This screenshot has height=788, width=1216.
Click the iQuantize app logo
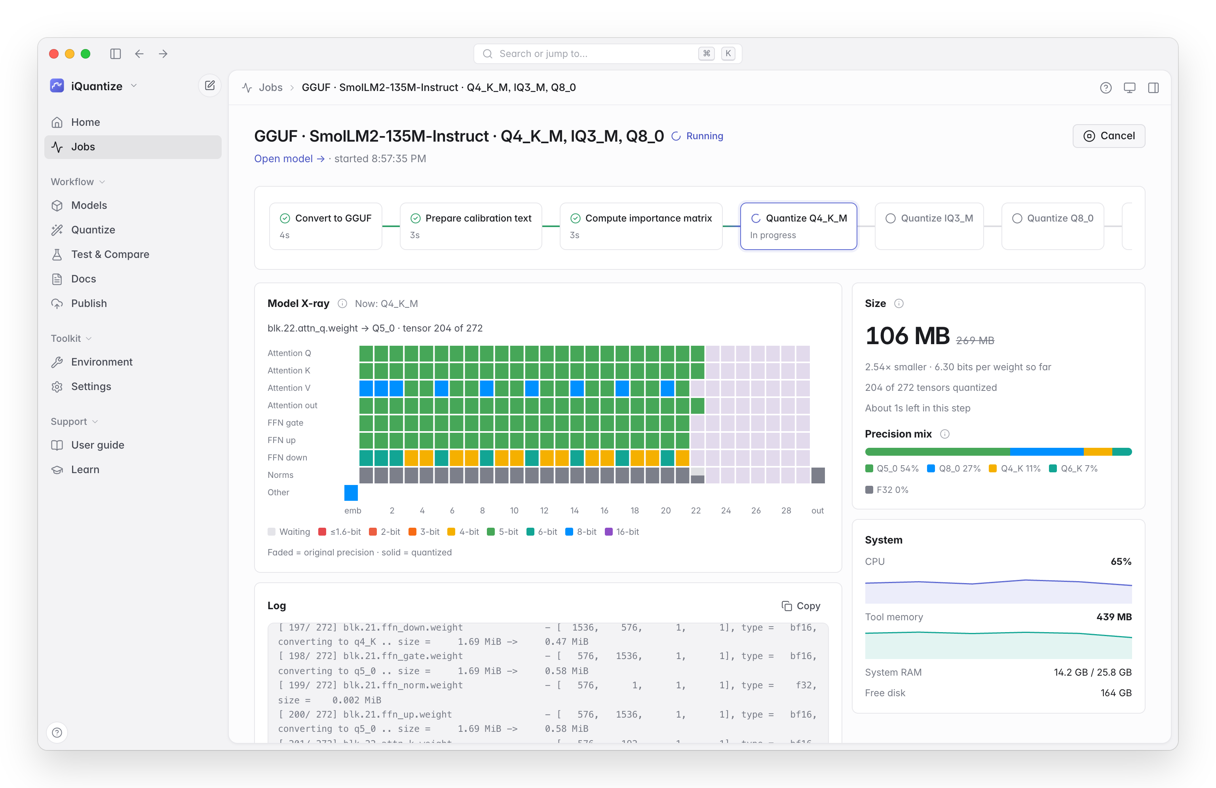point(57,86)
